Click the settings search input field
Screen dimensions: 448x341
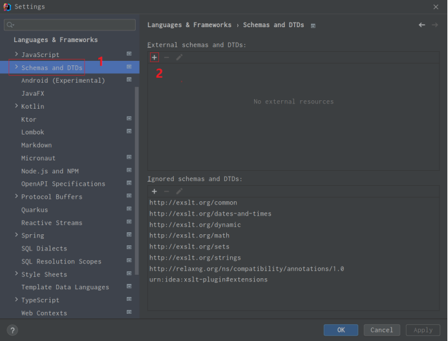click(72, 25)
